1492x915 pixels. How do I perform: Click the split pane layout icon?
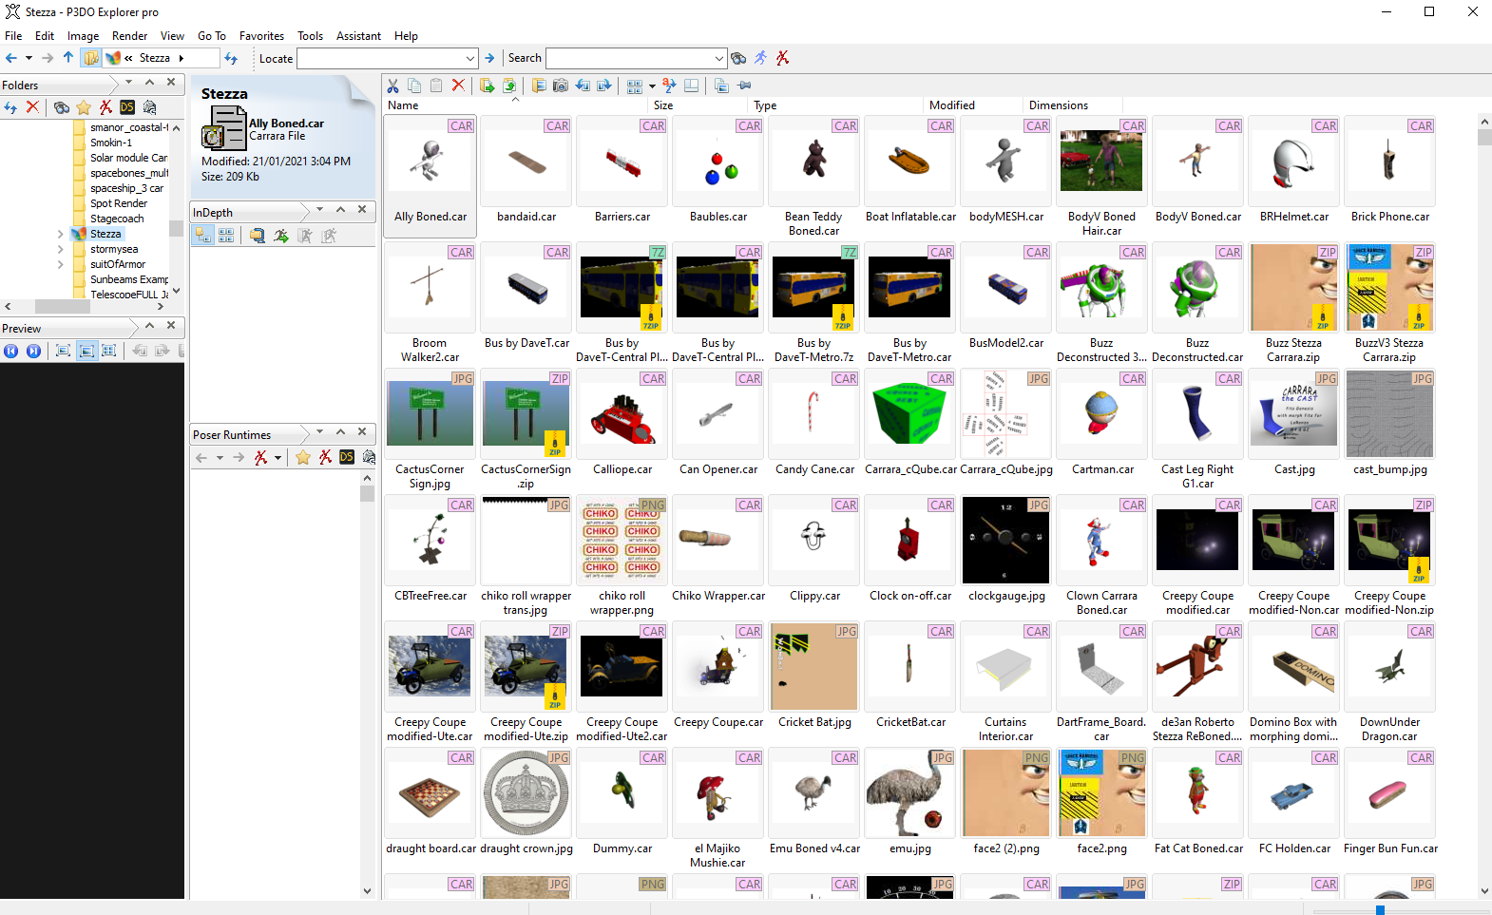pyautogui.click(x=692, y=86)
